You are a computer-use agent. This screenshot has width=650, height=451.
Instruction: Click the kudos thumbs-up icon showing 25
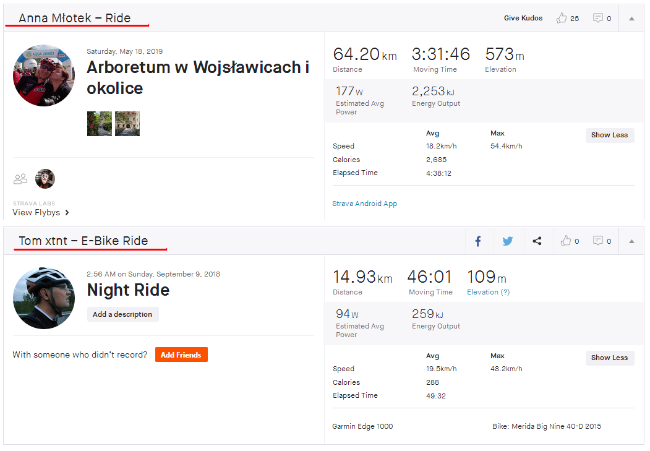[562, 19]
